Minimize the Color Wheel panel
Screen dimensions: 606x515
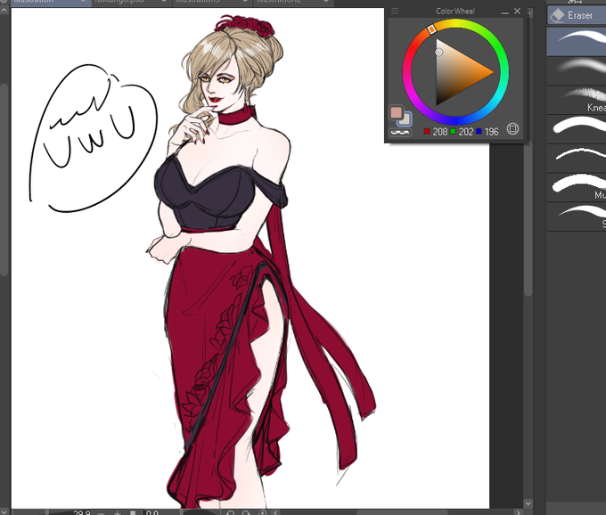(x=504, y=12)
